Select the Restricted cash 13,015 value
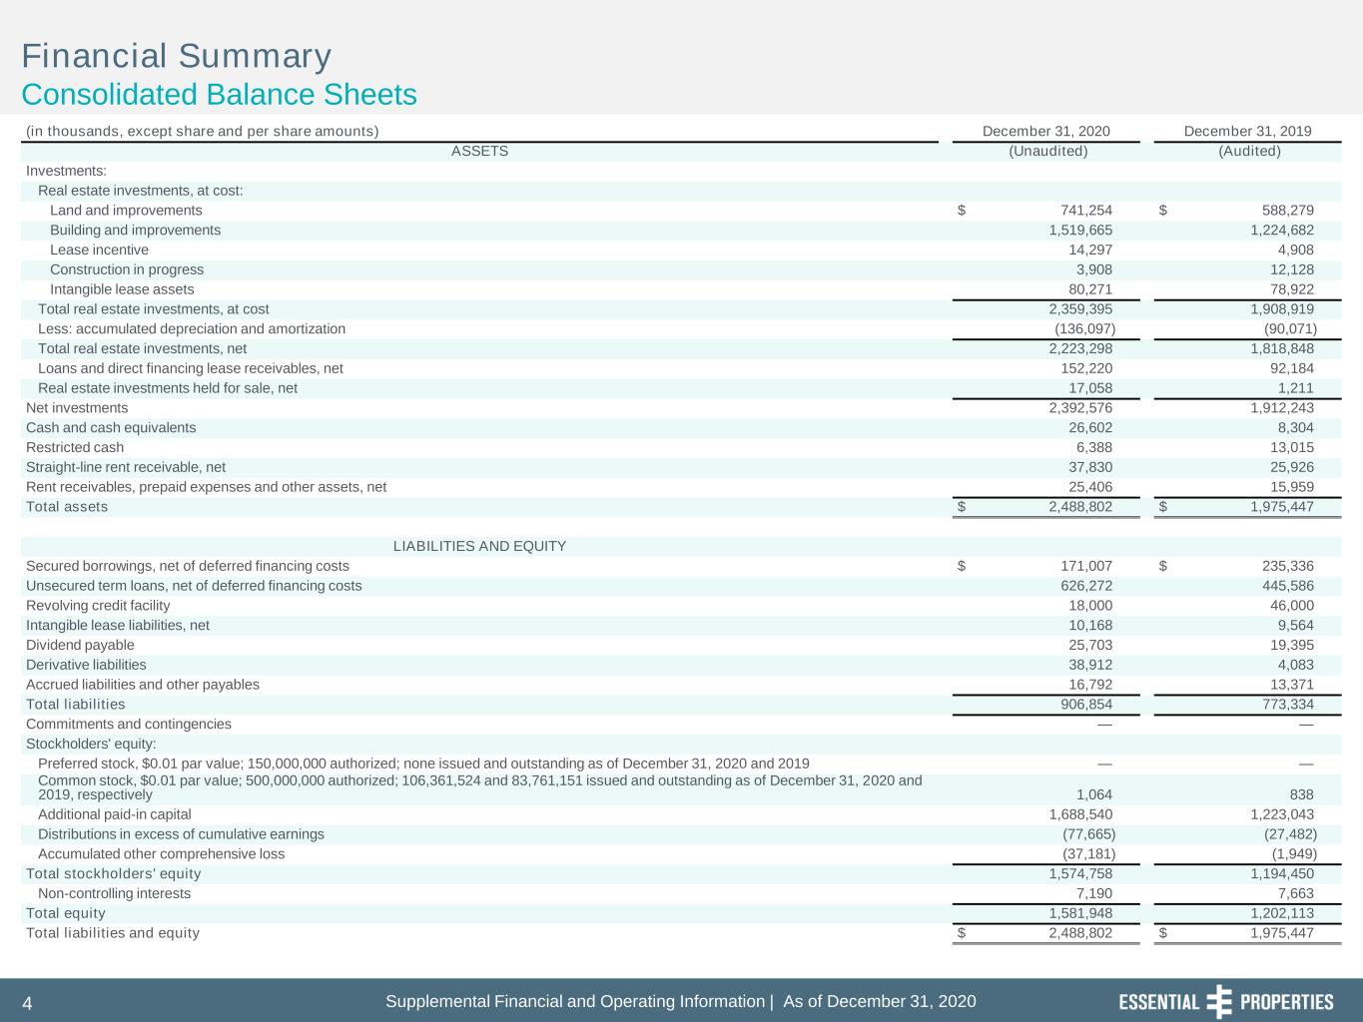The image size is (1363, 1022). point(1289,447)
